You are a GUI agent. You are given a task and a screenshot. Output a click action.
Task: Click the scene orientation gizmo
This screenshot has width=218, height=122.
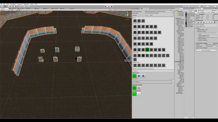click(x=127, y=14)
